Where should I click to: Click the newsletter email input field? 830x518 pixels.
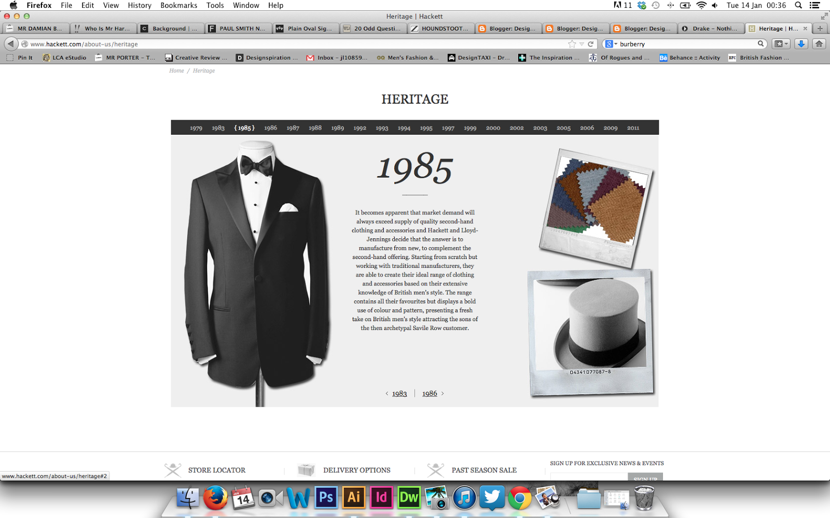coord(589,477)
